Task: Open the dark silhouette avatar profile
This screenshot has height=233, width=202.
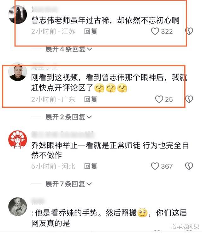Action: coord(18,15)
